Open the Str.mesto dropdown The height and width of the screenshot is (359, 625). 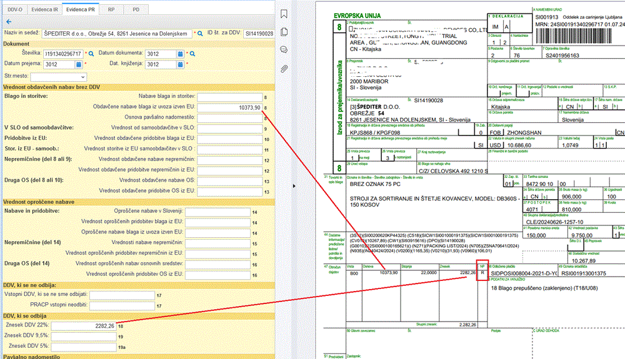coord(59,77)
